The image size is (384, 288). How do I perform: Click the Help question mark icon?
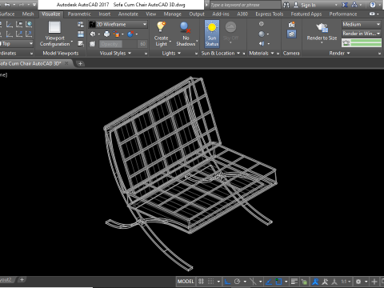pos(373,5)
